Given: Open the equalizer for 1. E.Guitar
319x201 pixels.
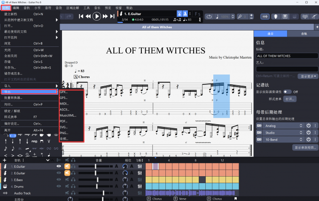Looking at the screenshot, I should coord(140,166).
